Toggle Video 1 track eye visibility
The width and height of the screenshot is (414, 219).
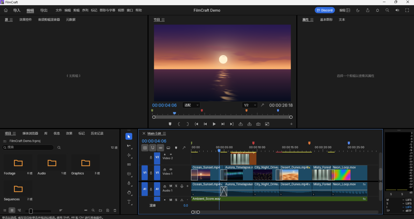point(171,169)
